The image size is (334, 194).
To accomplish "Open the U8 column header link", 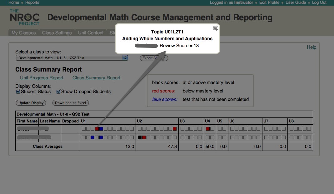I will 291,121.
